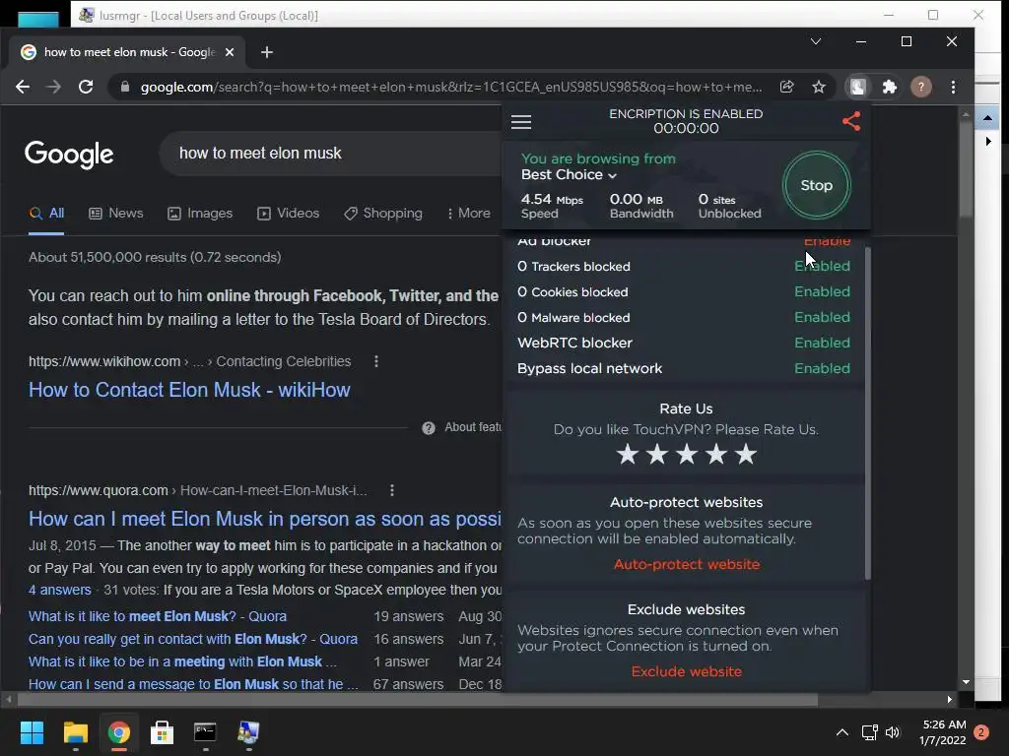Open 'What is it like to meet Elon Musk?'

(158, 616)
